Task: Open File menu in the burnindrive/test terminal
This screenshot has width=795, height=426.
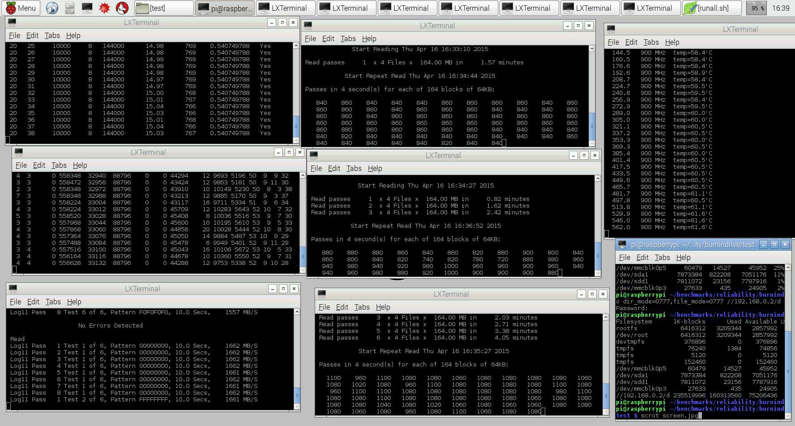Action: tap(624, 257)
